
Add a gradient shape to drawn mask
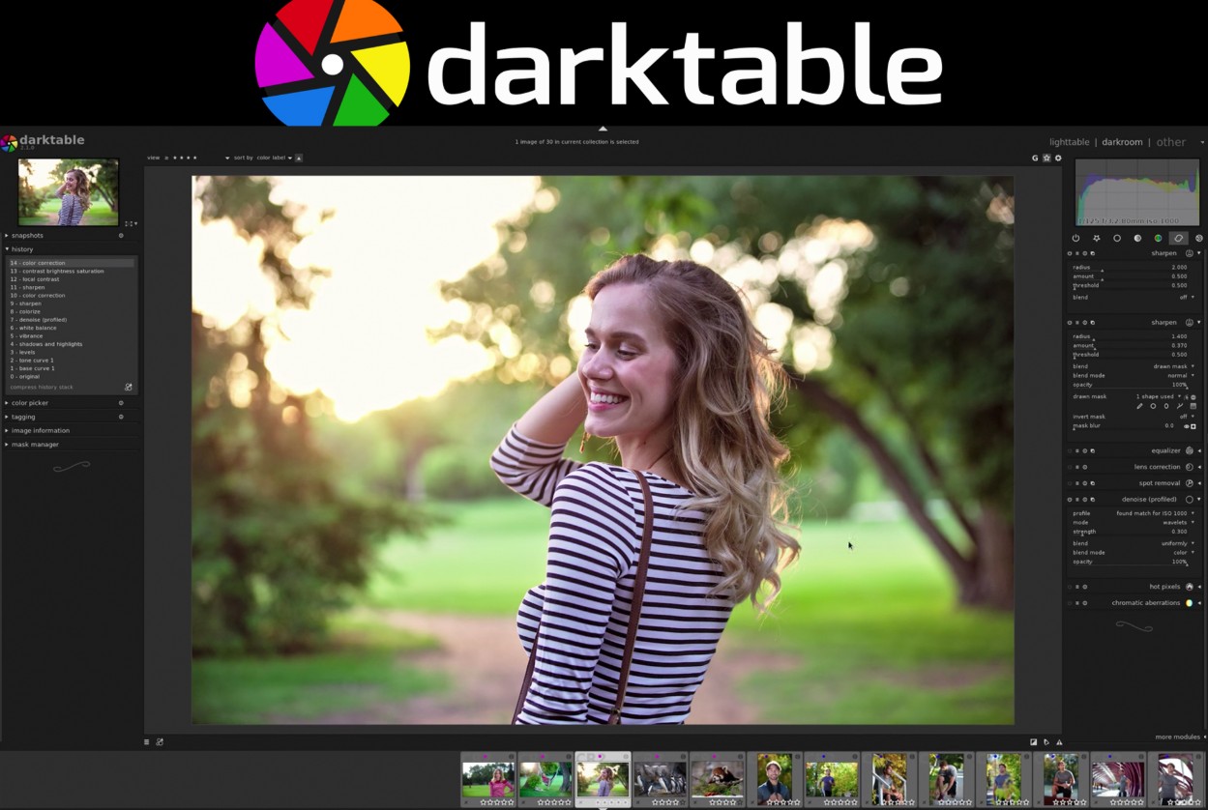pos(1193,406)
